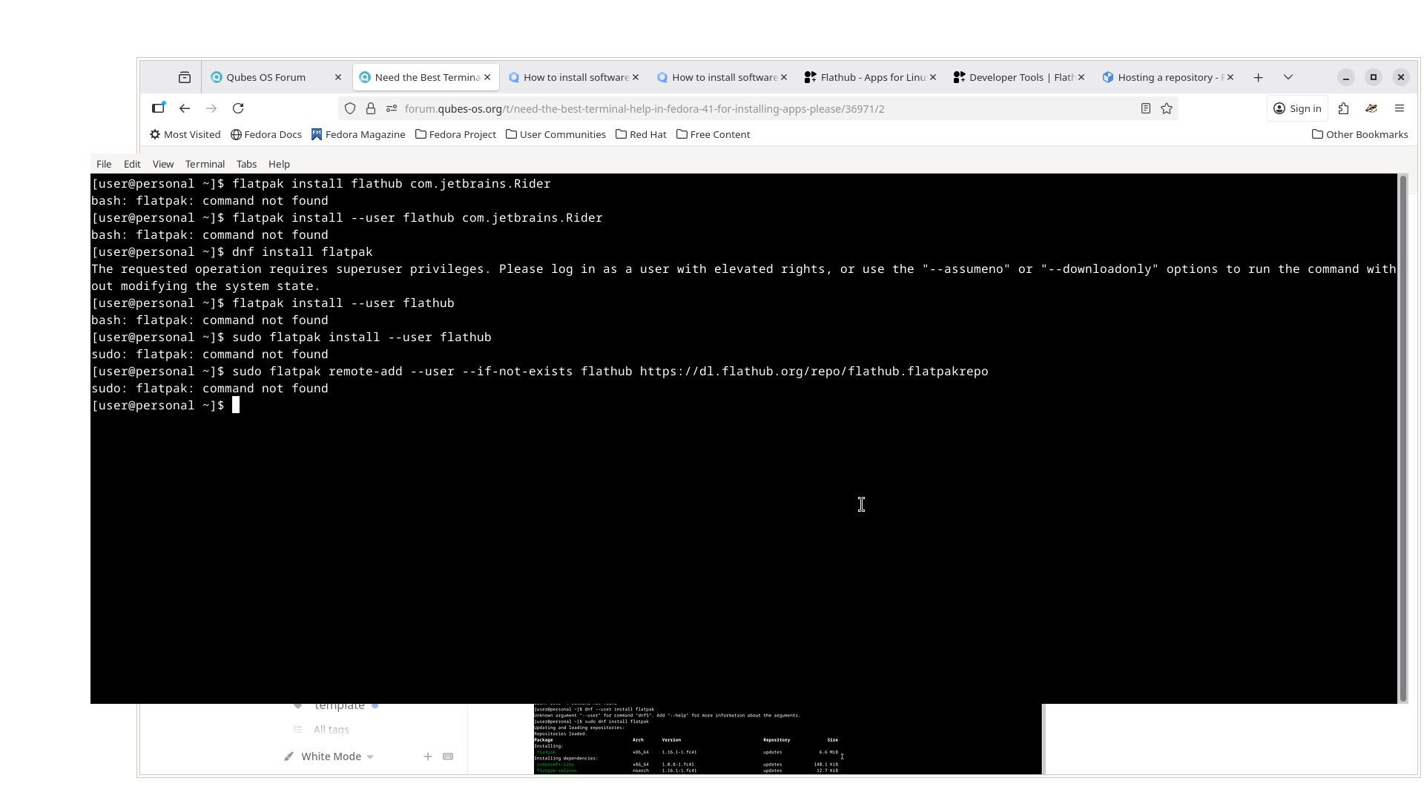Click the back navigation arrow

point(185,108)
